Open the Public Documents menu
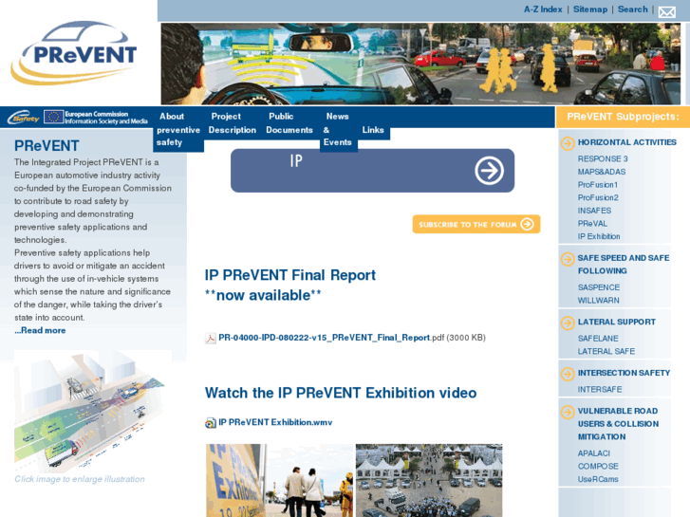The height and width of the screenshot is (517, 690). (289, 123)
